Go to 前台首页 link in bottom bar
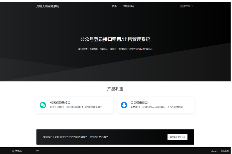The image size is (232, 154). [225, 151]
